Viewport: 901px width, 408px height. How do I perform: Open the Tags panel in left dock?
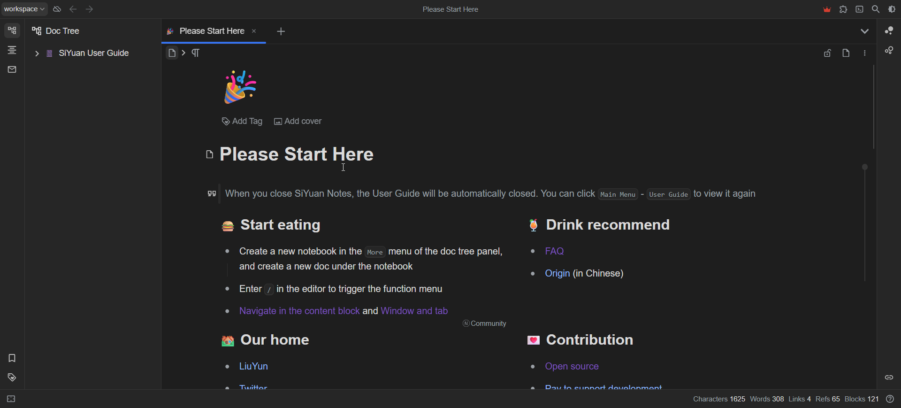click(12, 377)
